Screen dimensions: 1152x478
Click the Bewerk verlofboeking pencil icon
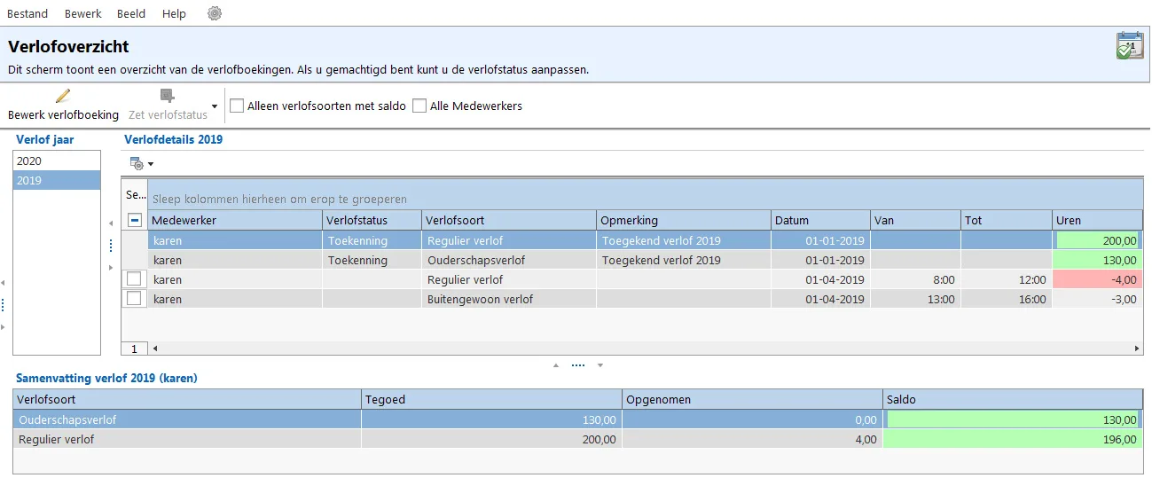pos(63,96)
